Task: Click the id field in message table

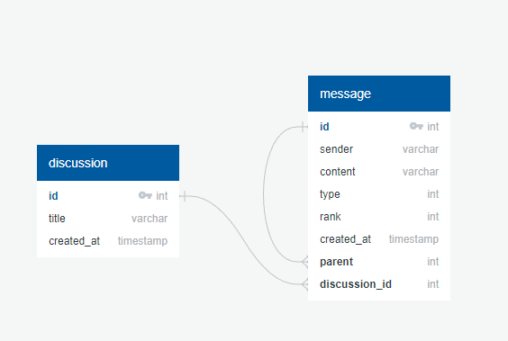Action: click(379, 127)
